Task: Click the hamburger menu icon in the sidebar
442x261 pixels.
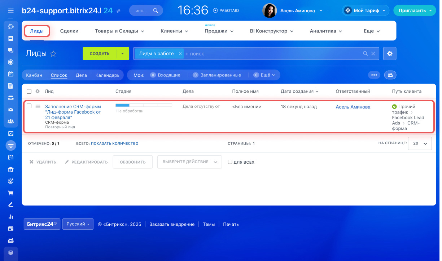Action: 11,11
